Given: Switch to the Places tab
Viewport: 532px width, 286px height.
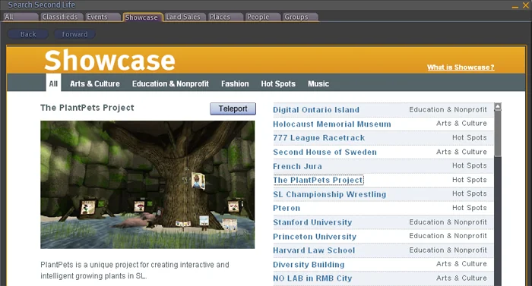Looking at the screenshot, I should [x=225, y=17].
